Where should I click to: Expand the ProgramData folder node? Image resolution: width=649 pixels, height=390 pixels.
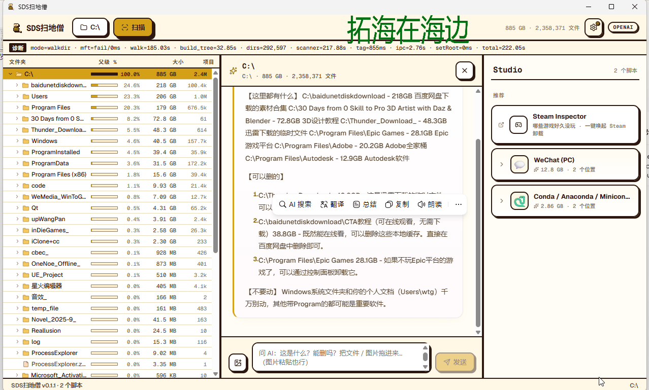(x=17, y=163)
